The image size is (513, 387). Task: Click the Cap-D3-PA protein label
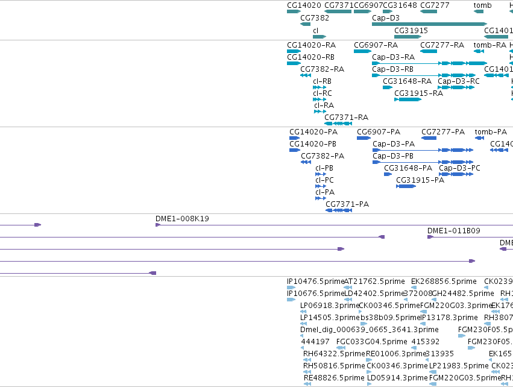pos(394,144)
